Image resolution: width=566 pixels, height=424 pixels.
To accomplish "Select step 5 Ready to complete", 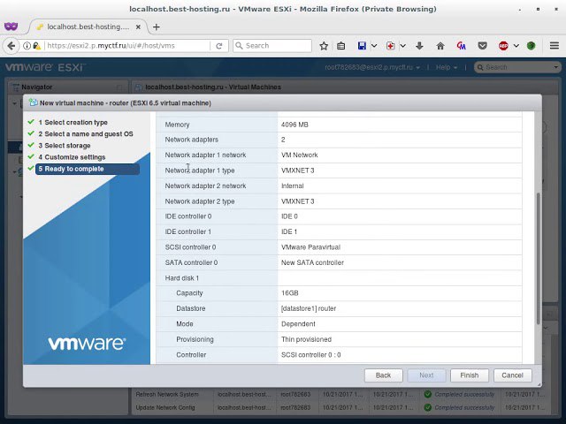I will pos(88,169).
